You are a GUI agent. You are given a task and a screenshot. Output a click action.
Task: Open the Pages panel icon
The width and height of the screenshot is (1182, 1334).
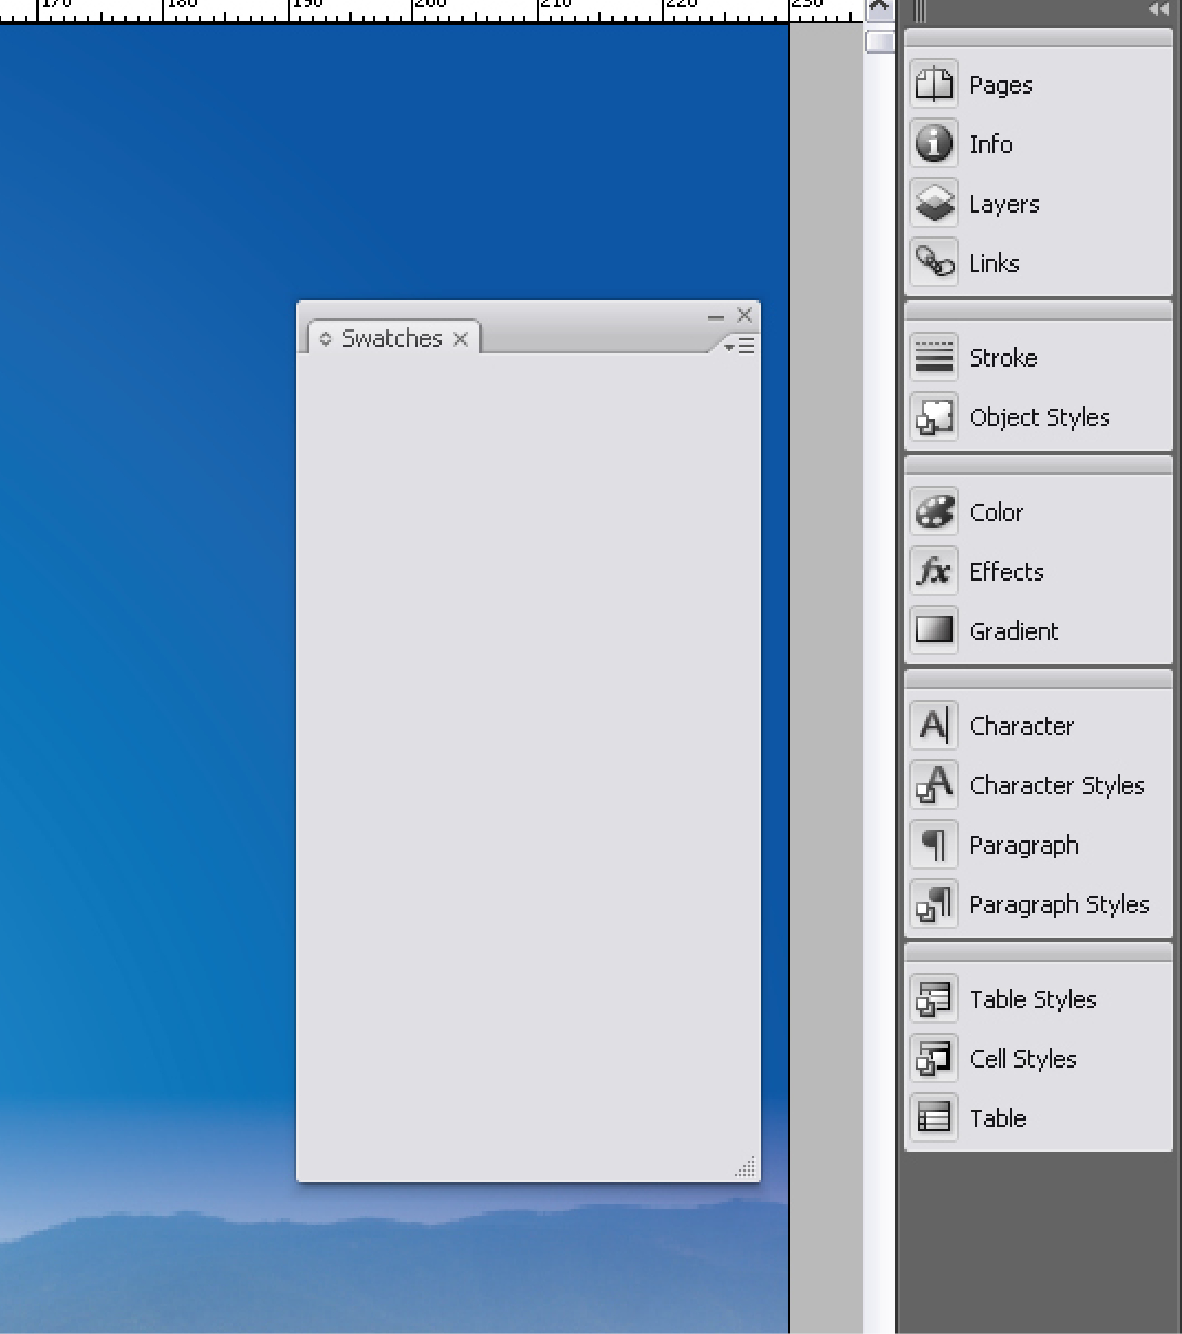[x=934, y=84]
